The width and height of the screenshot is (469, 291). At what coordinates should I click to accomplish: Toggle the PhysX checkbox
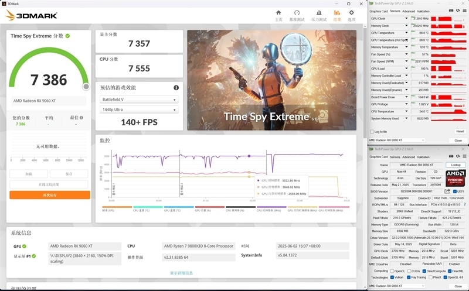pos(430,278)
